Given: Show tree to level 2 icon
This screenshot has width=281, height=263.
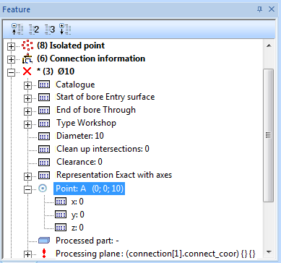Looking at the screenshot, I should 34,30.
